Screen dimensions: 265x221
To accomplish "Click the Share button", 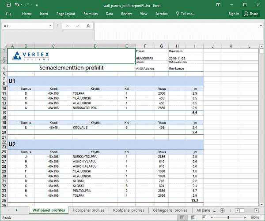I will point(250,14).
